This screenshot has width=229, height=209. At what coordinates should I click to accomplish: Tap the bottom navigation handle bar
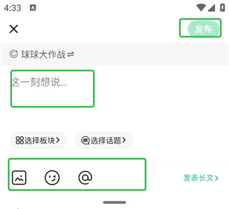click(x=114, y=202)
